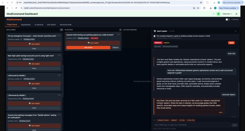This screenshot has height=131, width=245.
Task: Expand the small arrow next to Apply
Action: pos(236,43)
